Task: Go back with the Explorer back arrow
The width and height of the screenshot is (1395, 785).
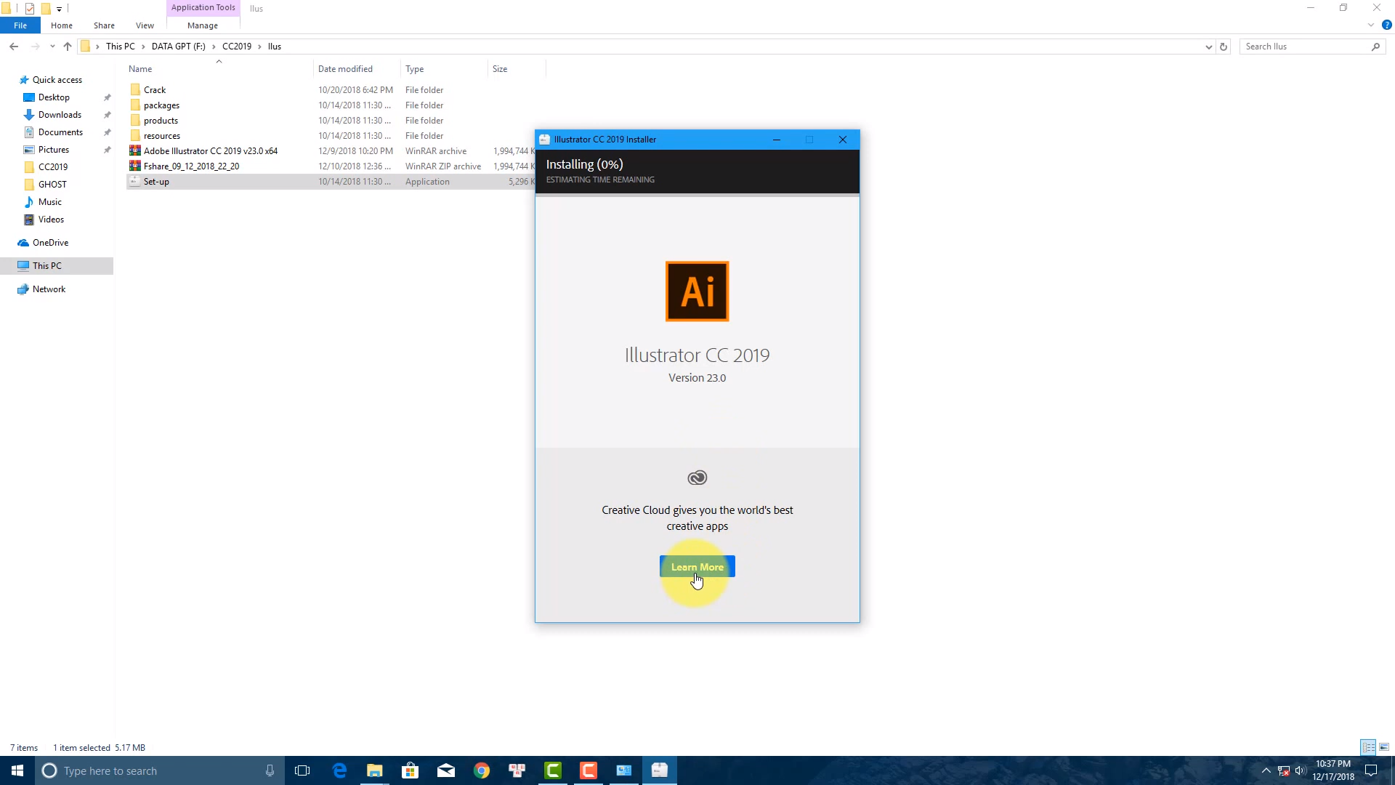Action: click(14, 47)
